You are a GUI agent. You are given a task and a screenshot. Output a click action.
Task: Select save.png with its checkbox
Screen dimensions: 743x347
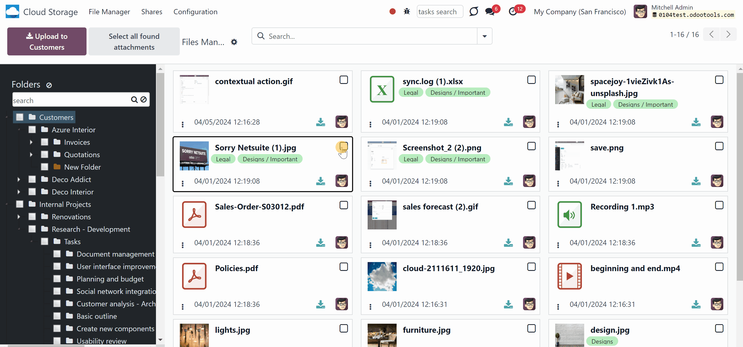(x=719, y=146)
